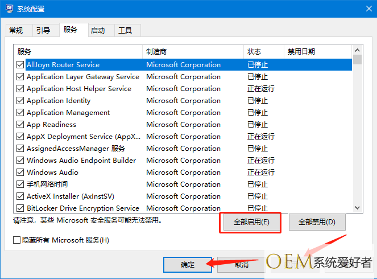This screenshot has width=377, height=279.
Task: Click the 状态 column header
Action: [x=263, y=51]
